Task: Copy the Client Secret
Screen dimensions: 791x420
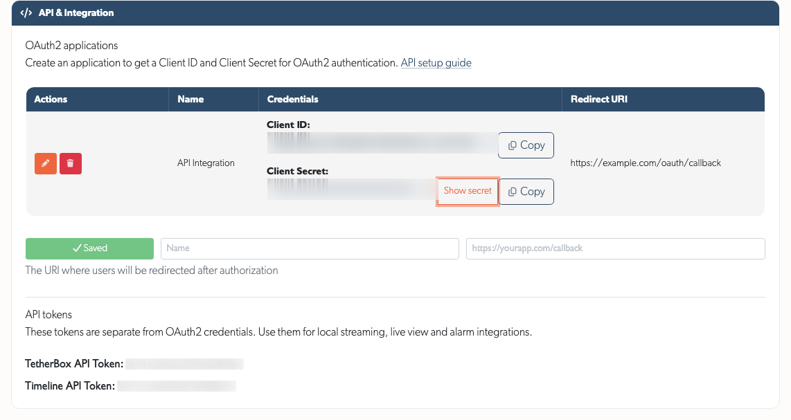Action: tap(526, 192)
